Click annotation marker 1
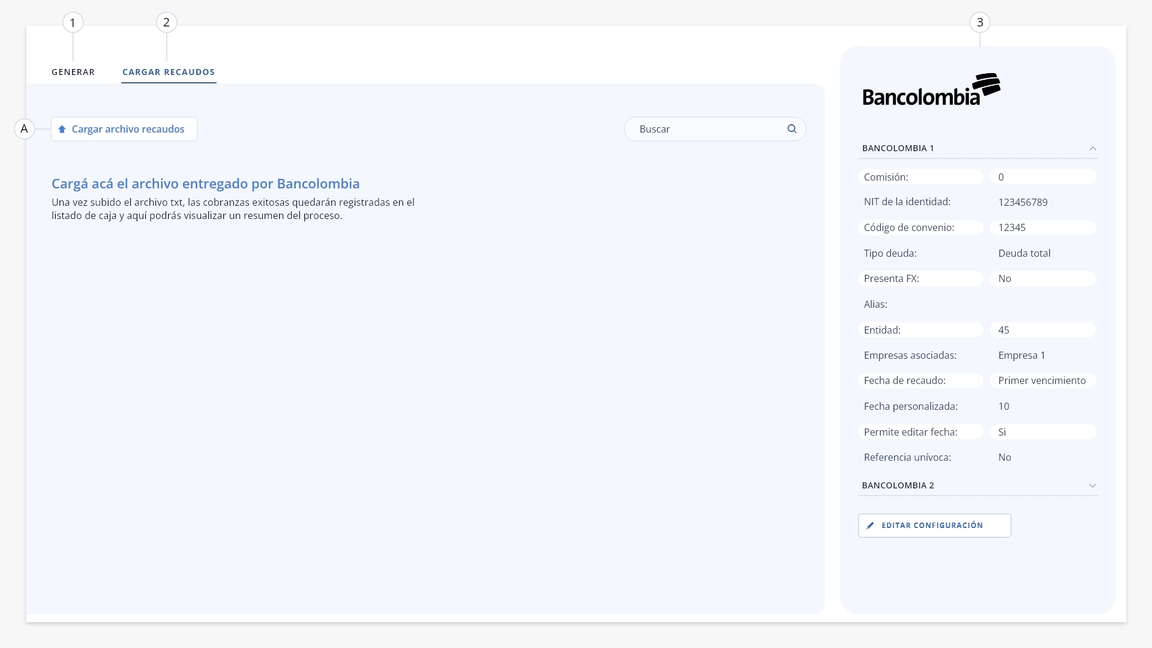Screen dimensions: 1152x648 pos(73,23)
